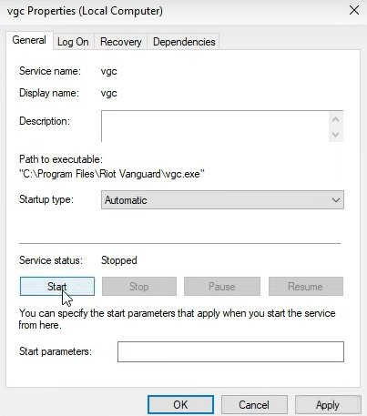Click the disabled Resume button
The image size is (367, 416).
[306, 287]
